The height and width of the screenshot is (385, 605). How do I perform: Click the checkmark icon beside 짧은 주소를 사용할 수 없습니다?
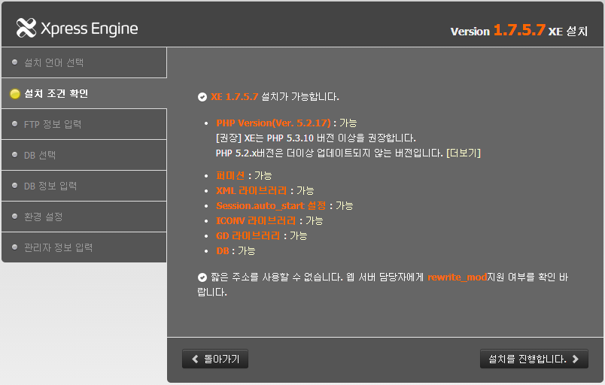pos(202,277)
